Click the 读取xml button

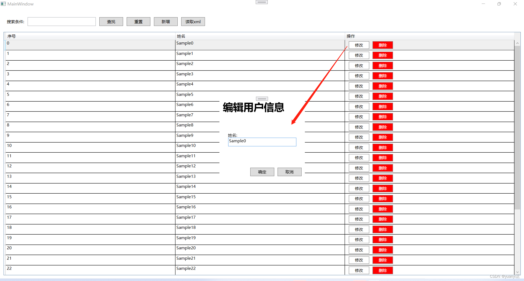point(193,22)
